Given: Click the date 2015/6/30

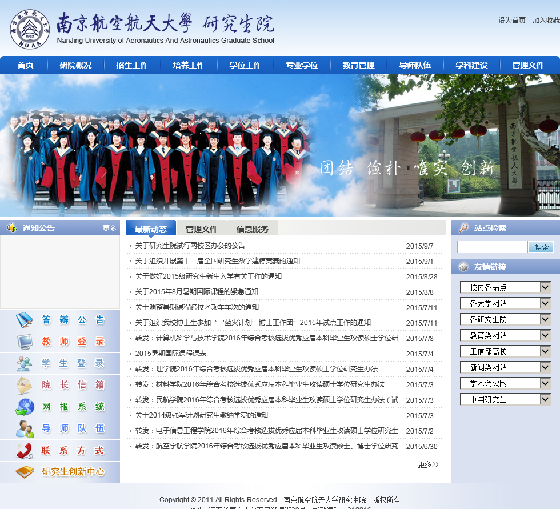Looking at the screenshot, I should pos(422,447).
